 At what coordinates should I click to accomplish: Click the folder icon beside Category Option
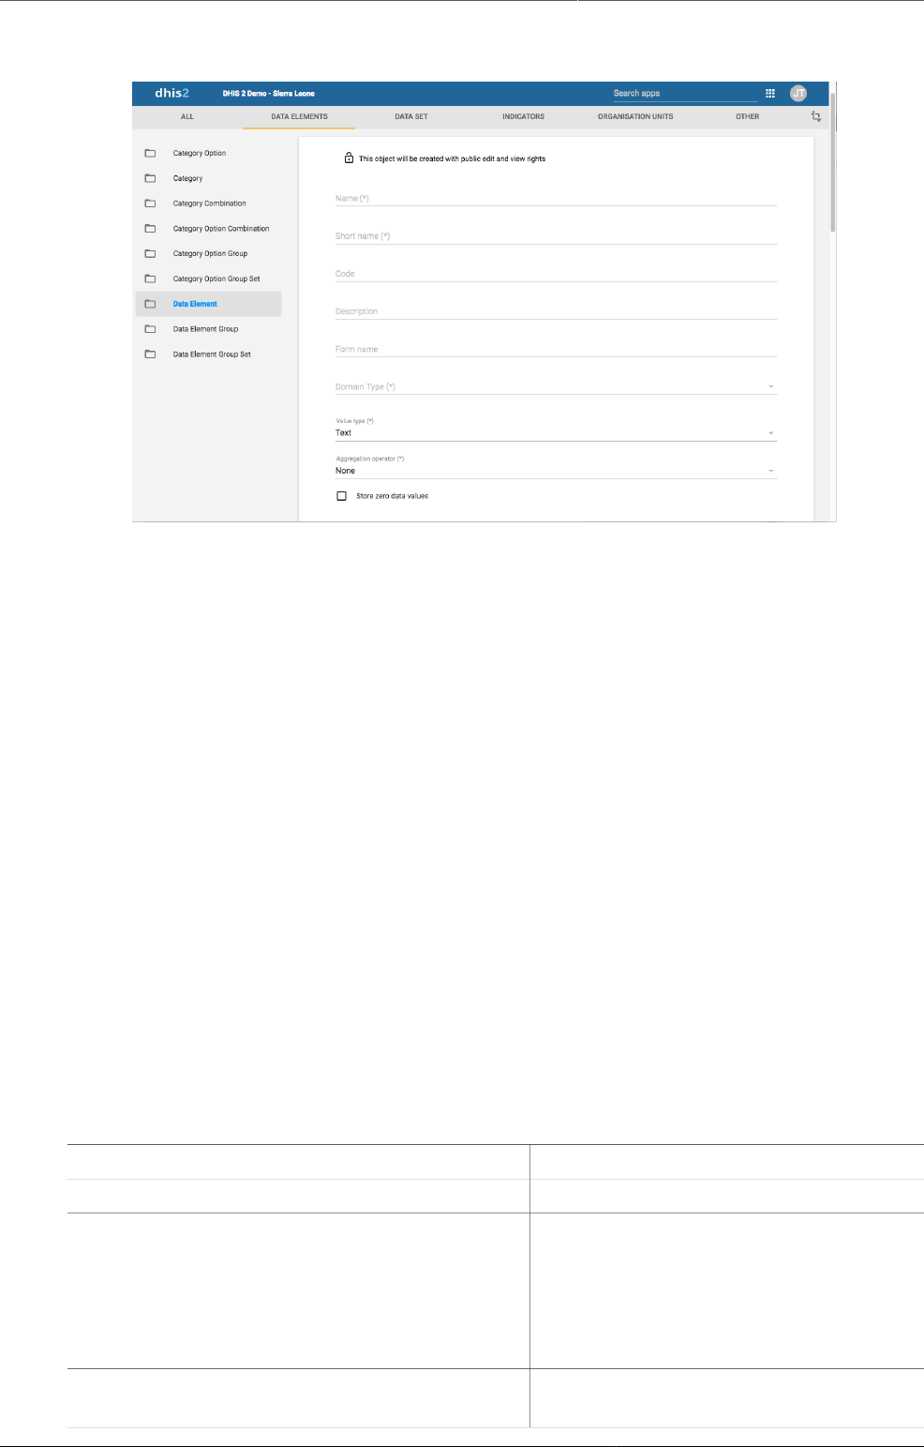coord(150,153)
